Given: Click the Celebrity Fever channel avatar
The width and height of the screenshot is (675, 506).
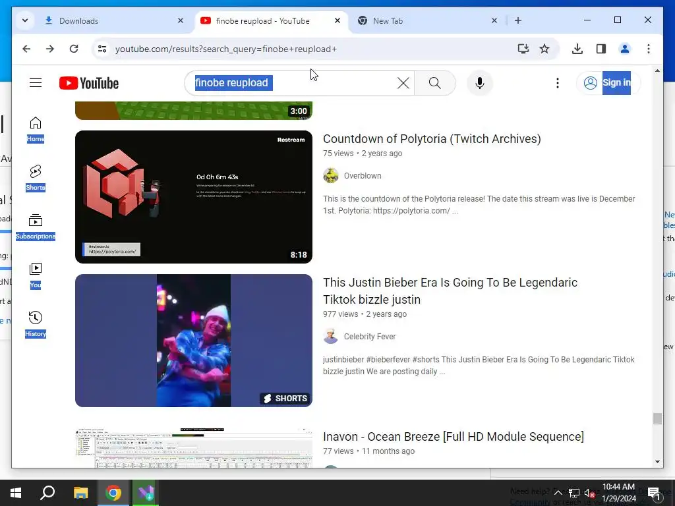Looking at the screenshot, I should pos(331,337).
